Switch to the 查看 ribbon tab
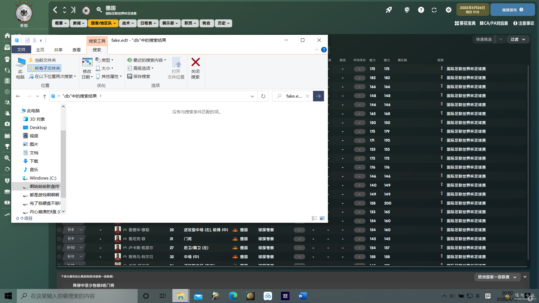The height and width of the screenshot is (303, 539). coord(77,50)
